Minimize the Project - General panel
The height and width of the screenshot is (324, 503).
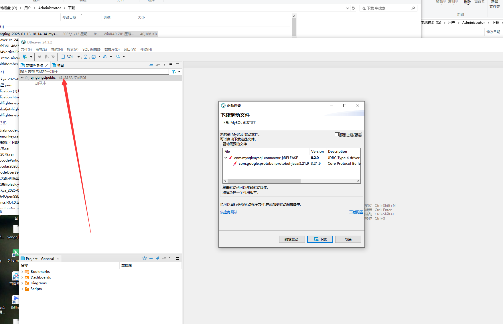tap(171, 258)
